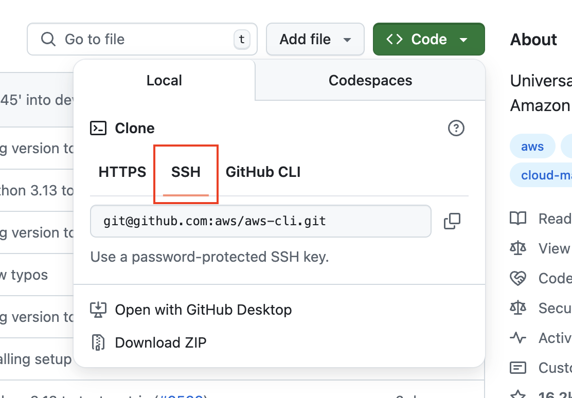
Task: Copy the clone URL to clipboard
Action: (x=452, y=221)
